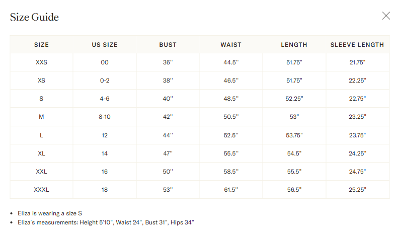The width and height of the screenshot is (398, 236).
Task: Click the 52.5" waist value for L
Action: point(231,135)
